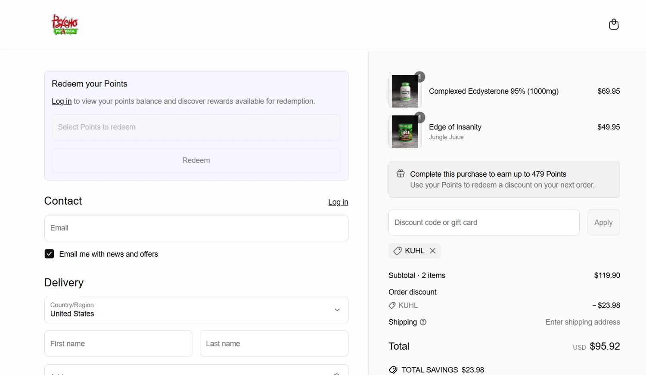Image resolution: width=646 pixels, height=375 pixels.
Task: Focus the Last name field
Action: pyautogui.click(x=274, y=344)
